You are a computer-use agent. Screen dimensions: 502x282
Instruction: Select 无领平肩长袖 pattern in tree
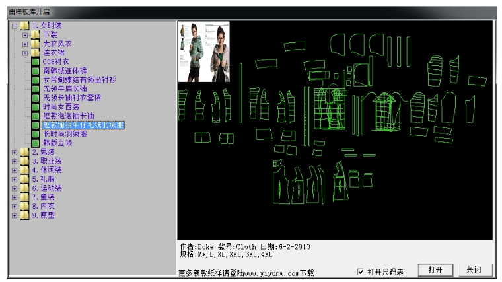point(64,88)
